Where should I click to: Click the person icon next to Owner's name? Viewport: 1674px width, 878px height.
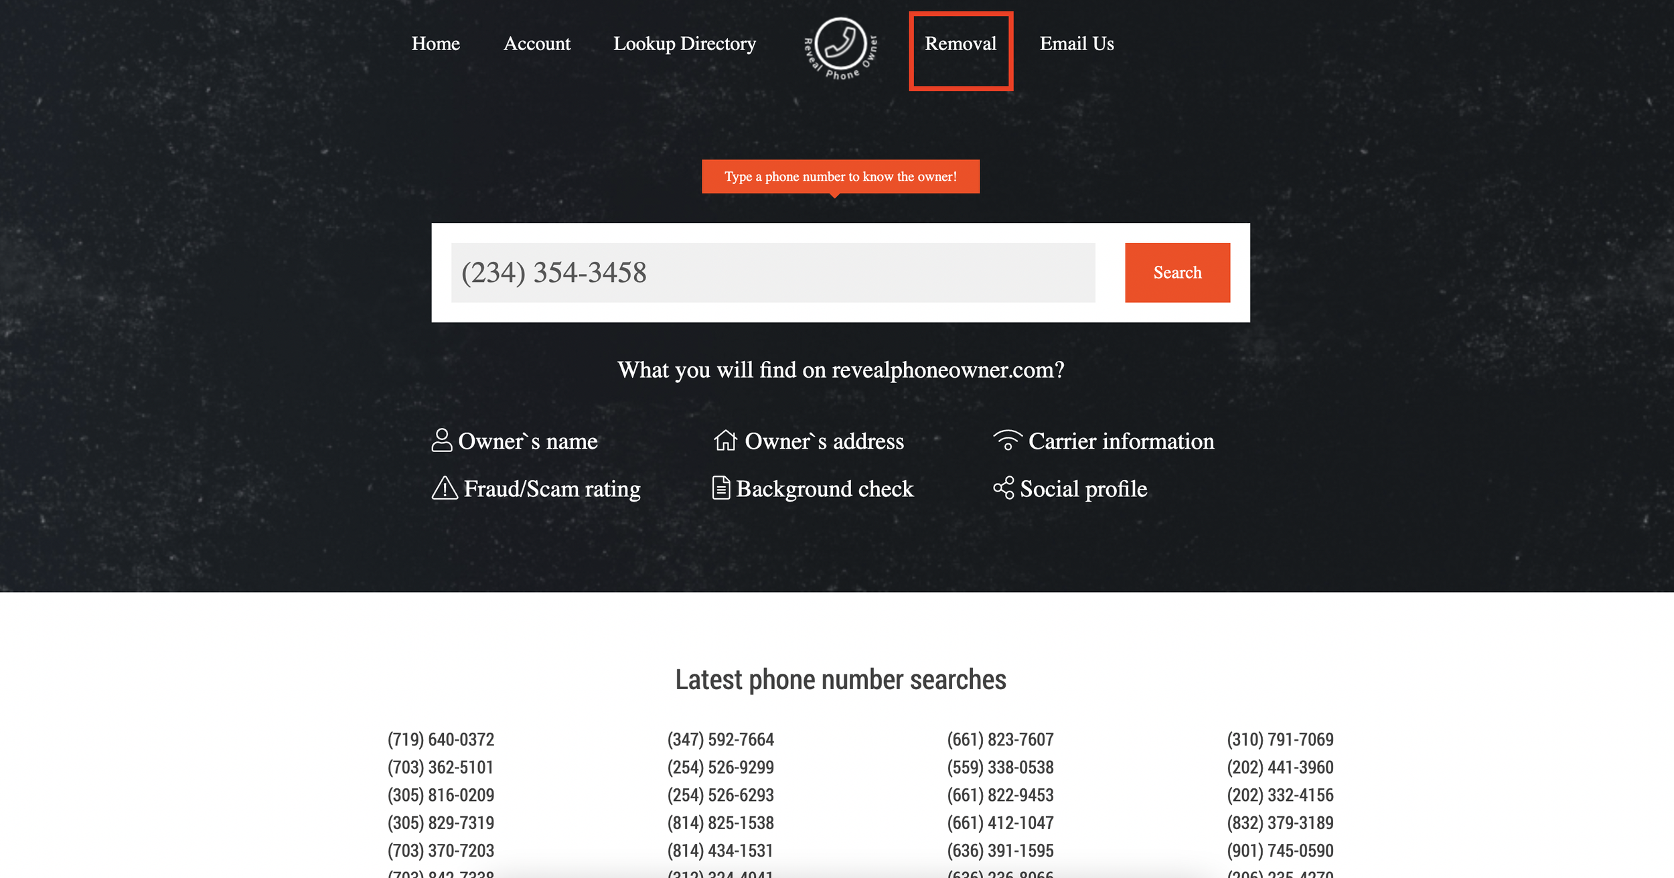point(443,441)
